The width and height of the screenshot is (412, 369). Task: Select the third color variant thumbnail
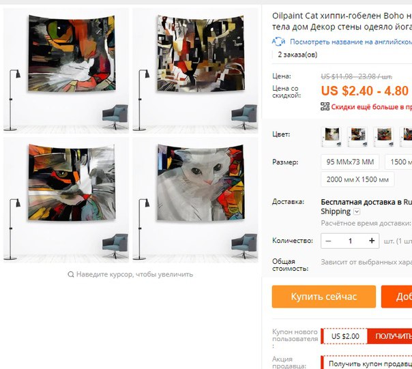[383, 136]
